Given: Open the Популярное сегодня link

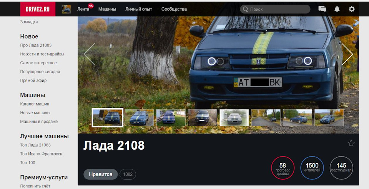Looking at the screenshot, I should click(40, 72).
